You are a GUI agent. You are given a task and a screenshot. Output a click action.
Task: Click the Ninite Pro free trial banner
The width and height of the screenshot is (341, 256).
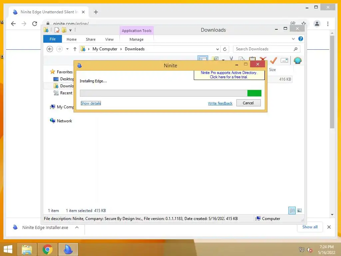(x=229, y=75)
